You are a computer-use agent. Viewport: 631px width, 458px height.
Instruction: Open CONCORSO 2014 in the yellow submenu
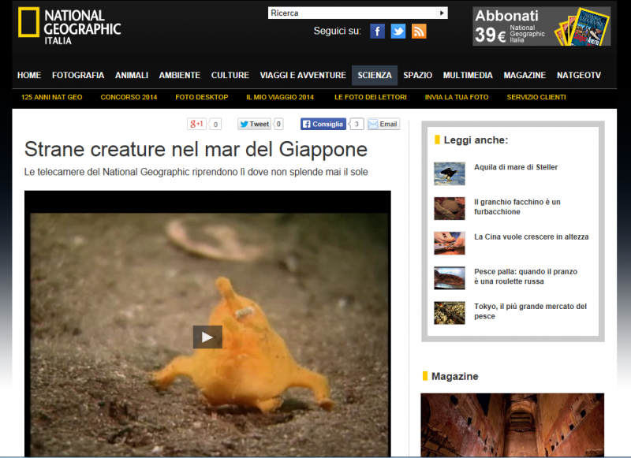point(129,97)
